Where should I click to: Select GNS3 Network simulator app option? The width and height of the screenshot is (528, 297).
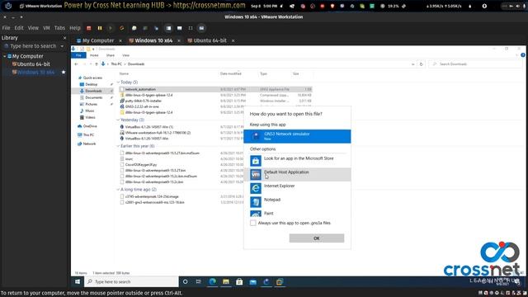297,136
